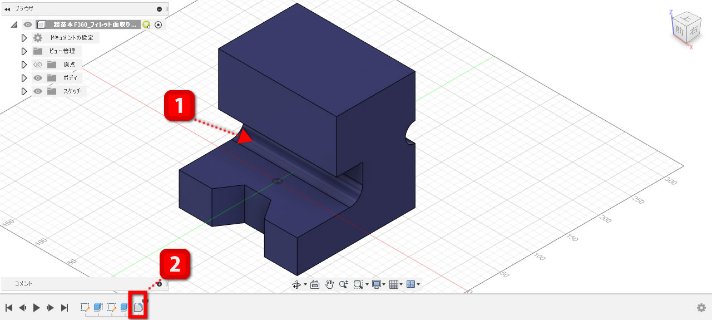Viewport: 712px width, 320px height.
Task: Minimize the browser panel using the minus button
Action: [x=160, y=9]
